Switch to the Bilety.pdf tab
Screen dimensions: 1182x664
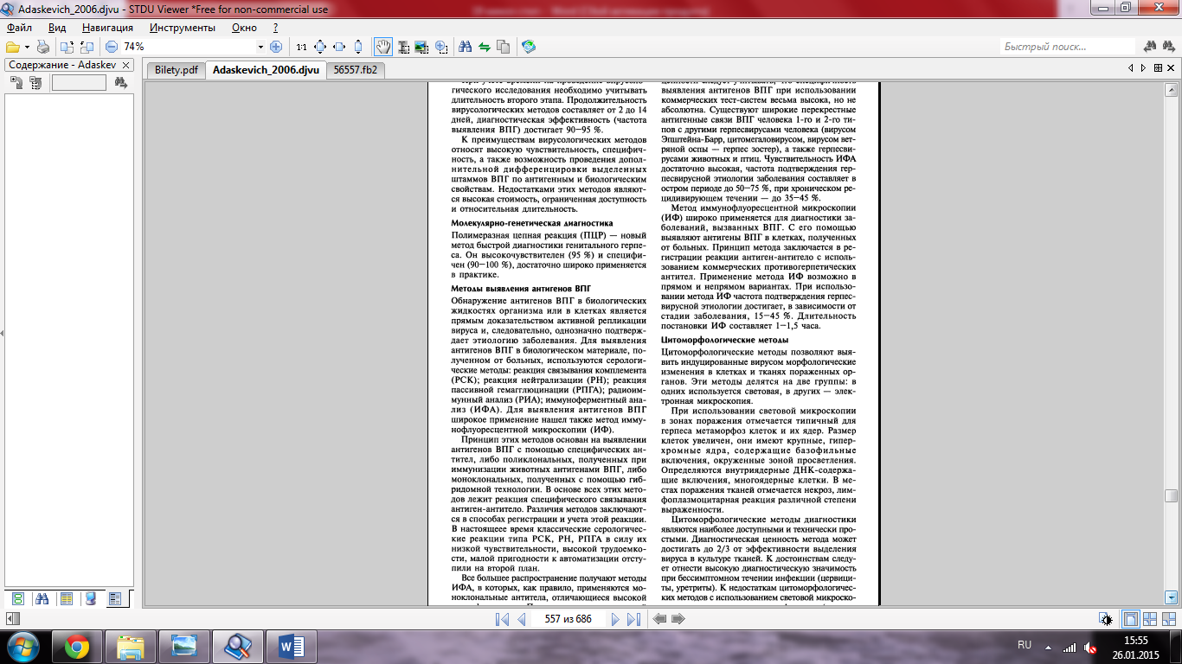click(x=177, y=70)
